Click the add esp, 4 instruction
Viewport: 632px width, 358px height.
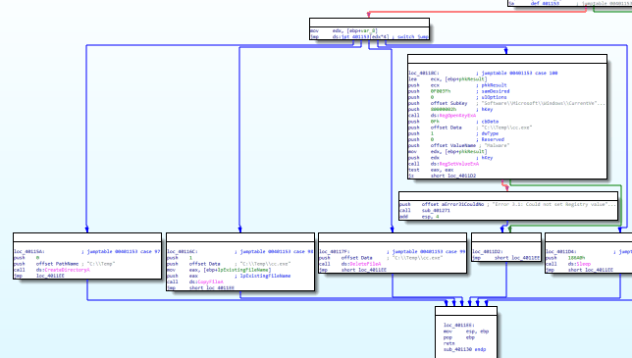419,216
